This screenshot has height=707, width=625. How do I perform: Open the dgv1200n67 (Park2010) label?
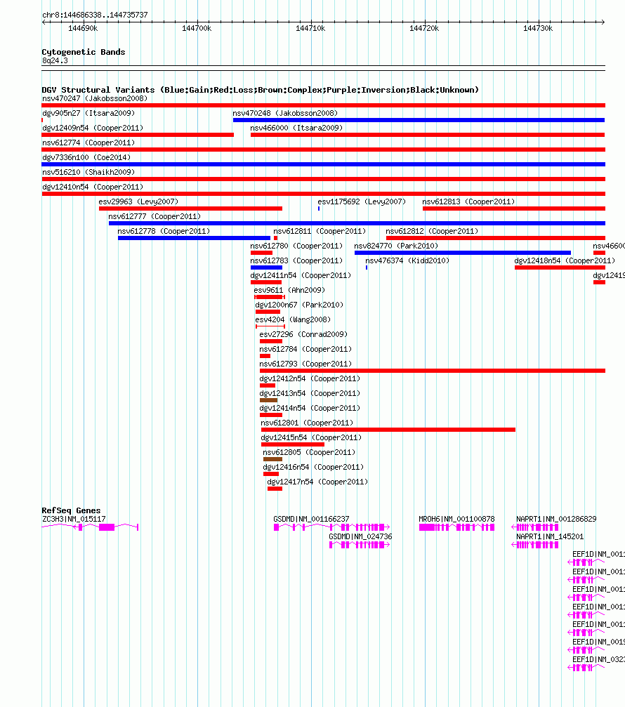299,305
